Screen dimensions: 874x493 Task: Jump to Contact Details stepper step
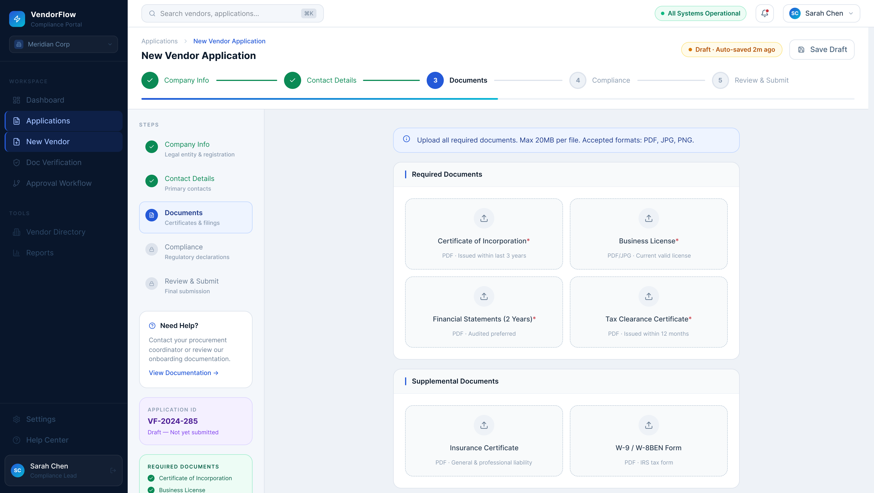point(320,80)
